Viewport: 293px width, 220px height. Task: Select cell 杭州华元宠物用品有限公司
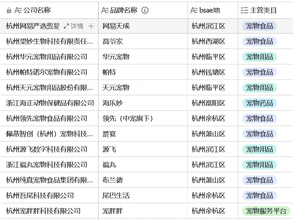(x=49, y=57)
